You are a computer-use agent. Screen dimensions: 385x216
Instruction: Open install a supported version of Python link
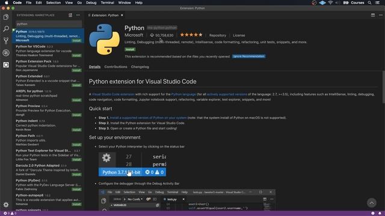pyautogui.click(x=149, y=118)
